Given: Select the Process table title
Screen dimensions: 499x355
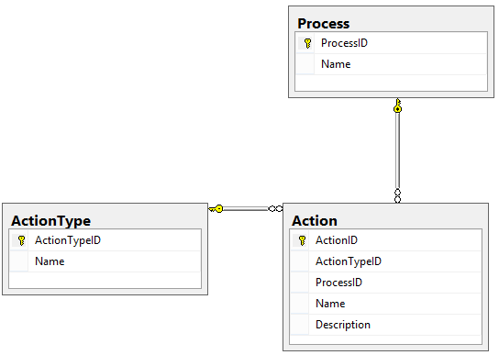Looking at the screenshot, I should pyautogui.click(x=323, y=24).
